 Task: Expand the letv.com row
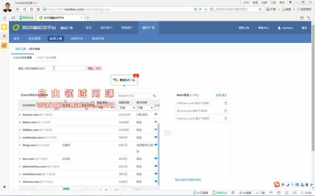pyautogui.click(x=20, y=159)
